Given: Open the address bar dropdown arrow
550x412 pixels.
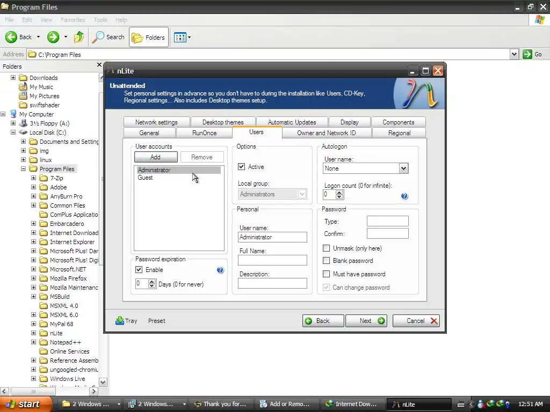Looking at the screenshot, I should click(x=514, y=54).
